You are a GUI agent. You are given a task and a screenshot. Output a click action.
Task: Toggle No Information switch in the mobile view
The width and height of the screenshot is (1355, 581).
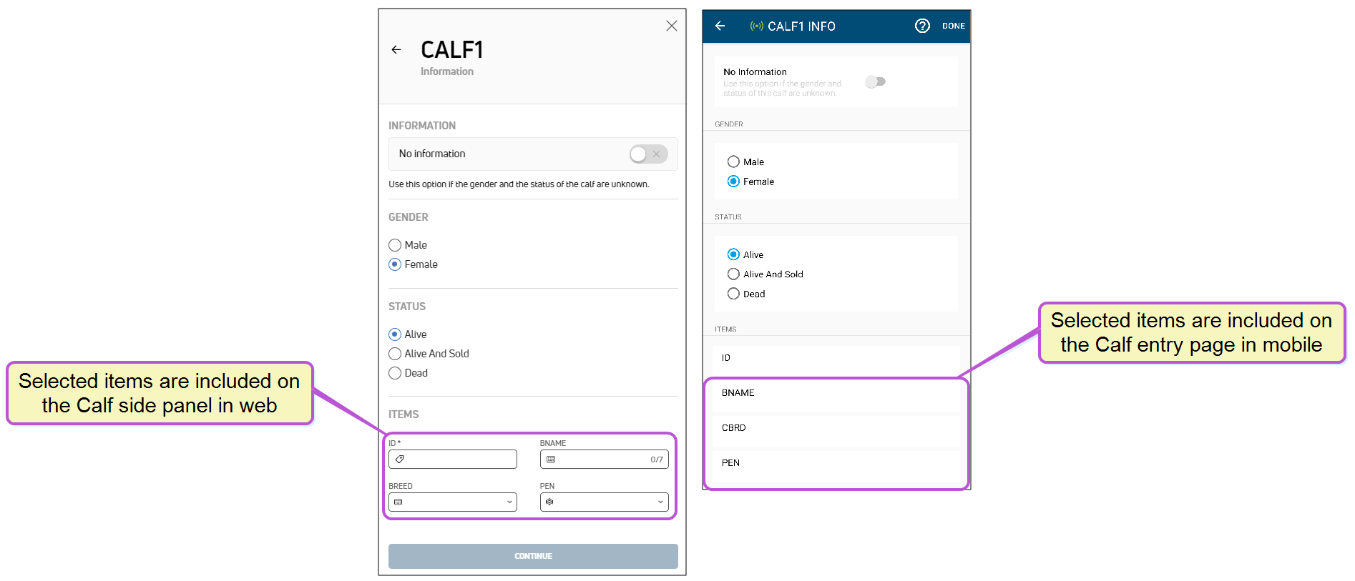[x=875, y=81]
